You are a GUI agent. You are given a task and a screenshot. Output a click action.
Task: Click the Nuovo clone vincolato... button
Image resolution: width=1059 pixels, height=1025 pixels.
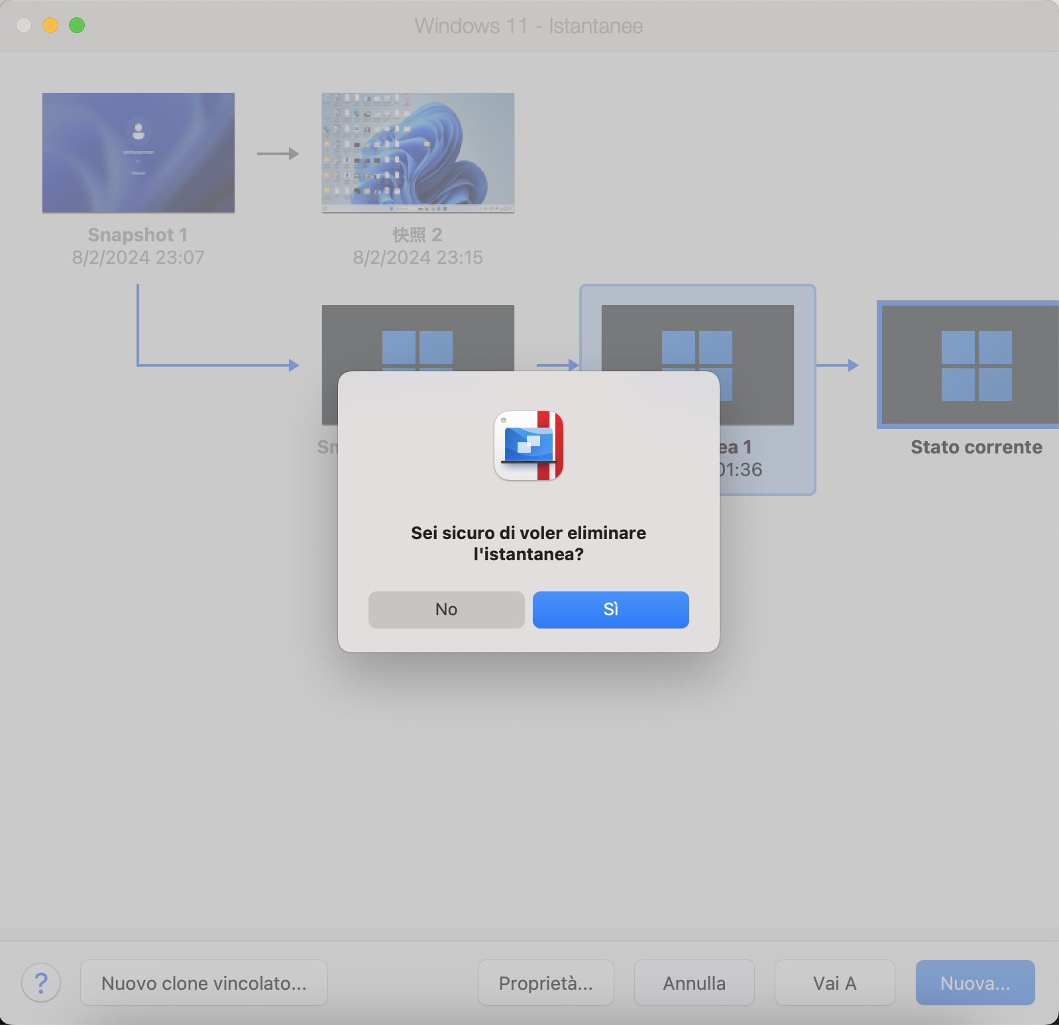(203, 983)
